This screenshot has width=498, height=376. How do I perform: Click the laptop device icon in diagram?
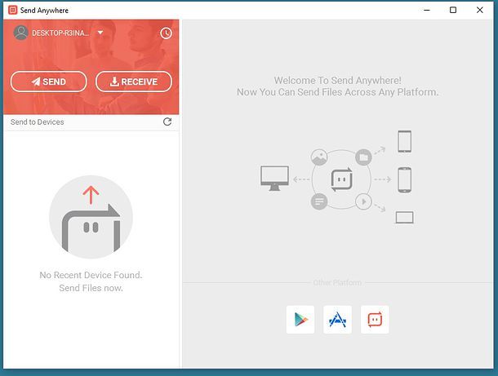405,218
